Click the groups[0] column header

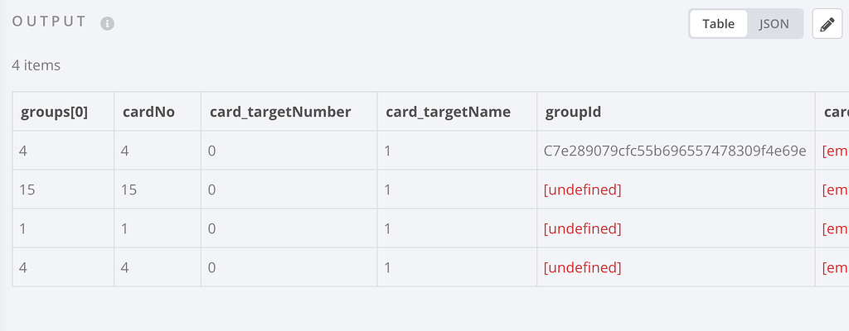[x=54, y=112]
